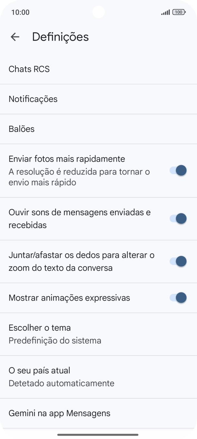Image resolution: width=197 pixels, height=439 pixels.
Task: Open the 'Balões' settings entry
Action: click(21, 129)
